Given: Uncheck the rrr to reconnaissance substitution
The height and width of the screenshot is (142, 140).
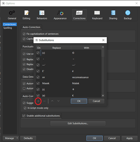Looking at the screenshot, I should [x=38, y=77].
